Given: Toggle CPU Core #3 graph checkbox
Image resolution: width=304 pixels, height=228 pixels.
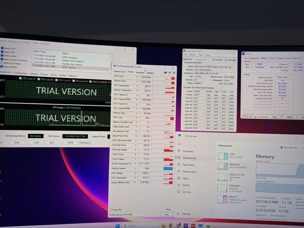Looking at the screenshot, I should pyautogui.click(x=56, y=80).
